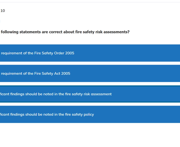180x147 pixels.
Task: Click the small blue progress marker at left edge
Action: (x=0, y=21)
